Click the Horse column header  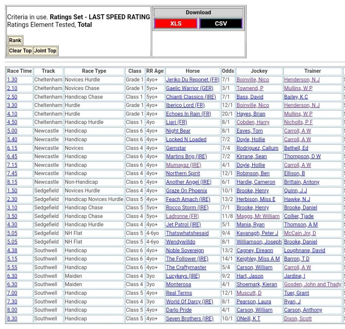(192, 71)
